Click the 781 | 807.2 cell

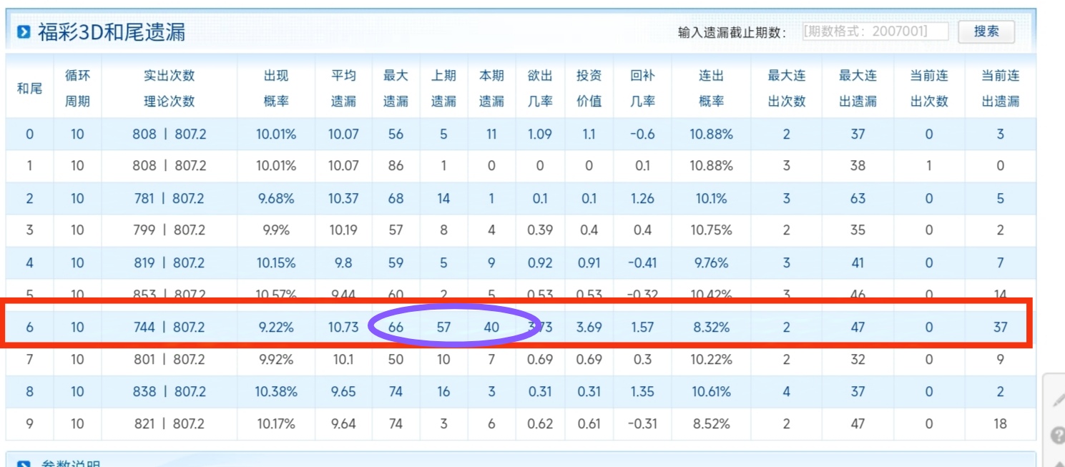[x=169, y=198]
